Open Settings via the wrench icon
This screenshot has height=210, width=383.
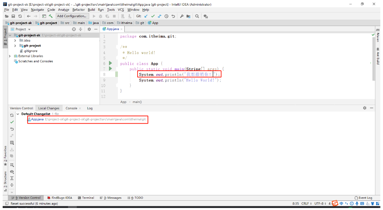pos(182,16)
